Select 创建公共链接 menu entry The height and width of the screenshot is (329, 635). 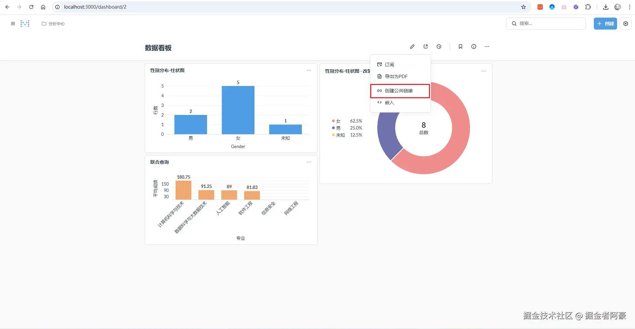tap(400, 91)
